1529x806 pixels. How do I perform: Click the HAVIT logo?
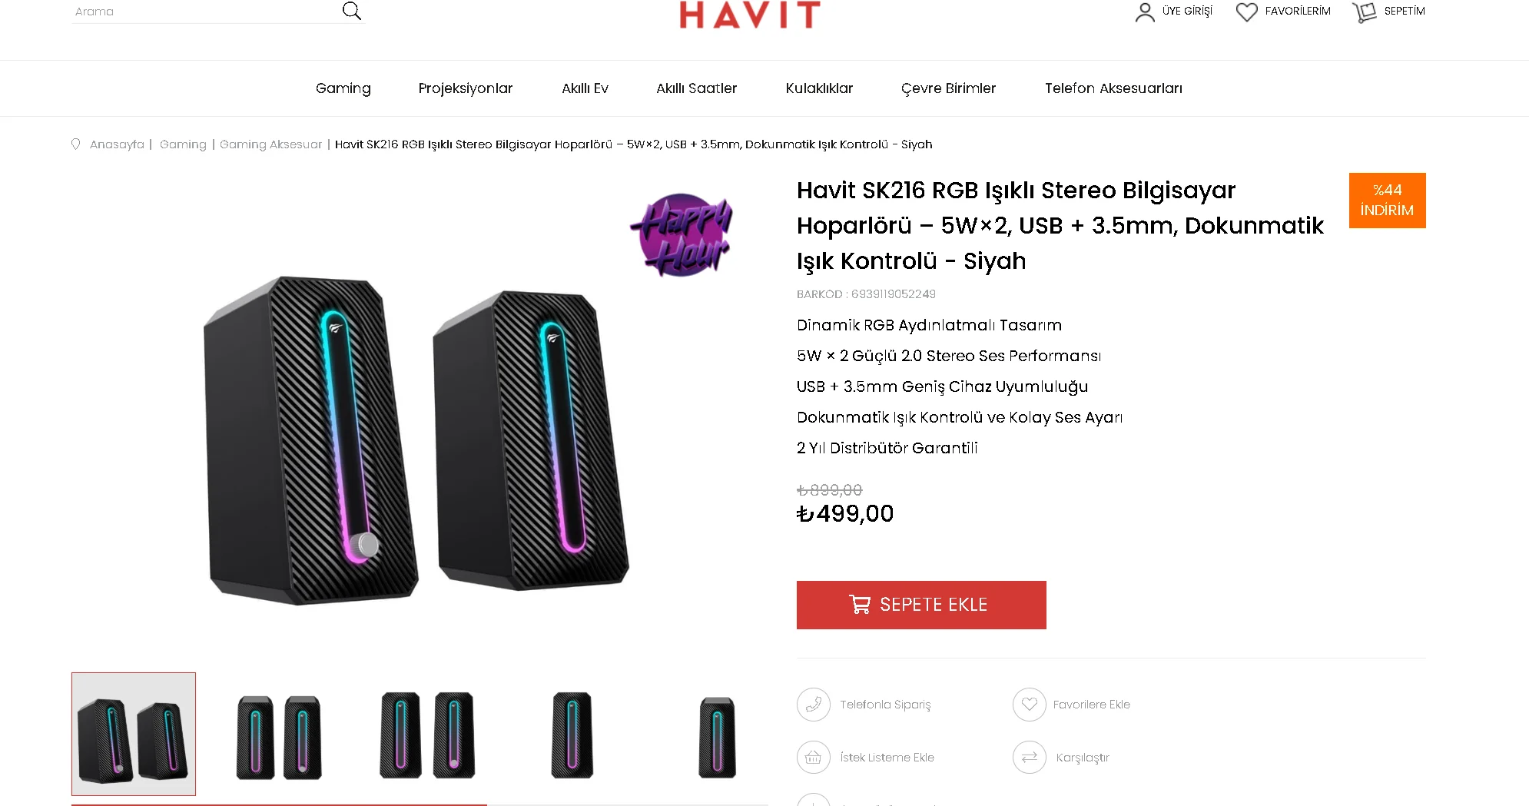750,15
